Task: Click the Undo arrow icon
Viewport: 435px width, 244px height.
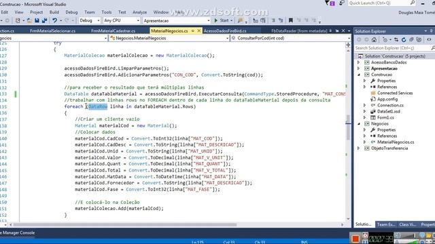Action: 54,20
